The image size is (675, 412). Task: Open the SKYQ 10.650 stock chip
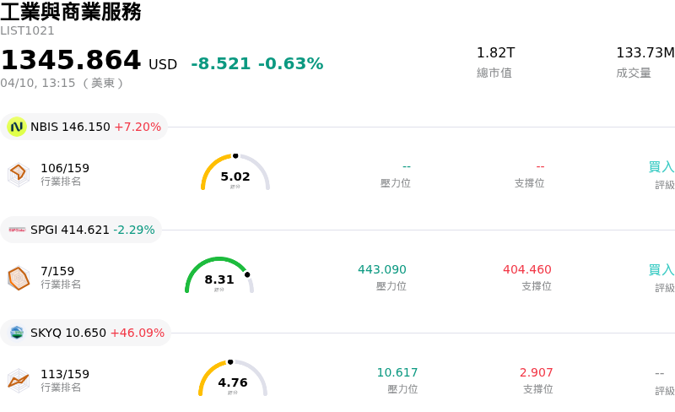[x=86, y=333]
